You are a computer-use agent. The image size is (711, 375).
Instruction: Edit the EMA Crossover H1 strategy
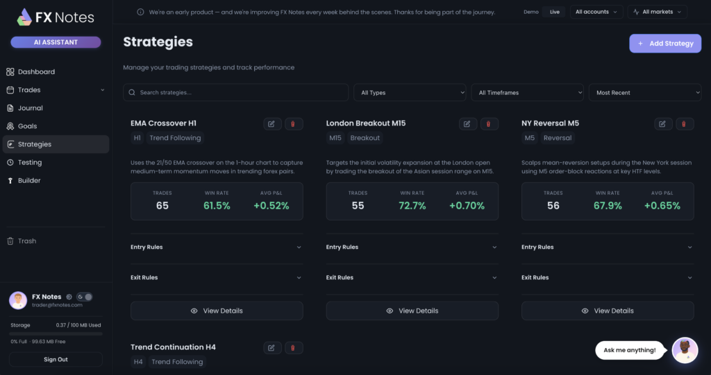point(271,124)
